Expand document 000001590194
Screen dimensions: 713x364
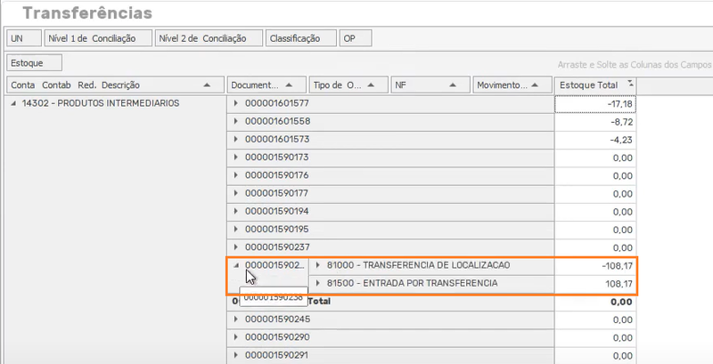tap(235, 212)
